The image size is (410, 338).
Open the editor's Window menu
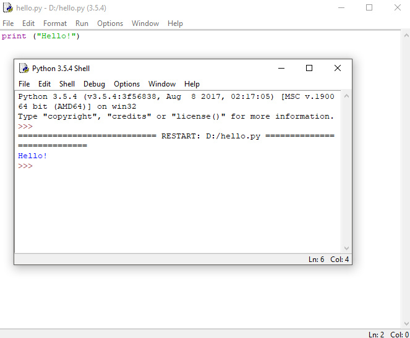click(x=145, y=23)
